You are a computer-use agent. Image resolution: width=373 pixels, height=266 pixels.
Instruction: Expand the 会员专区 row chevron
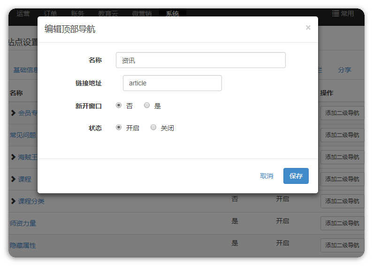(x=13, y=113)
